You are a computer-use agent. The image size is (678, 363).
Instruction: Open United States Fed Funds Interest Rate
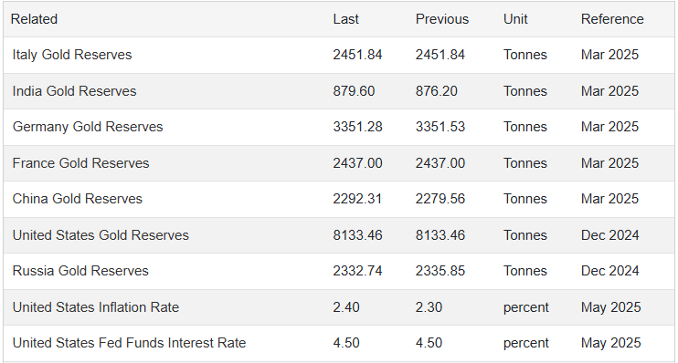tap(129, 343)
